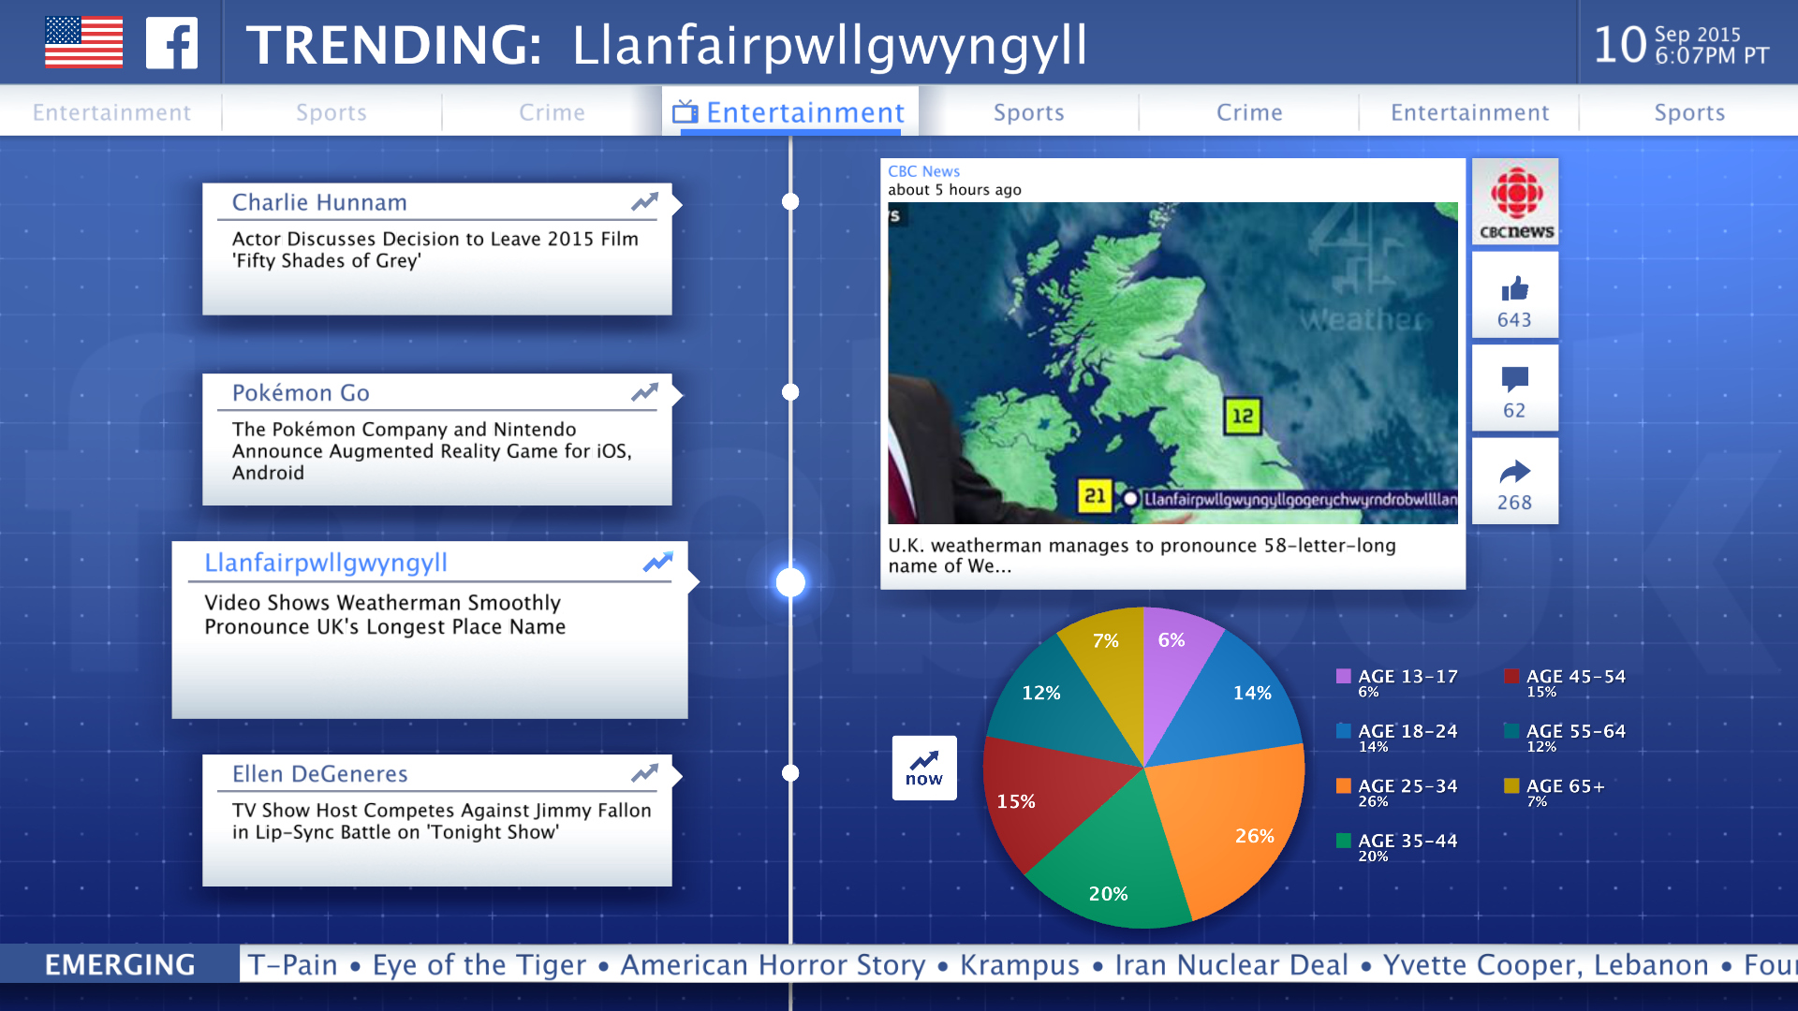Viewport: 1798px width, 1011px height.
Task: Click 'Iran Nuclear Deal' in ticker
Action: coord(1231,964)
